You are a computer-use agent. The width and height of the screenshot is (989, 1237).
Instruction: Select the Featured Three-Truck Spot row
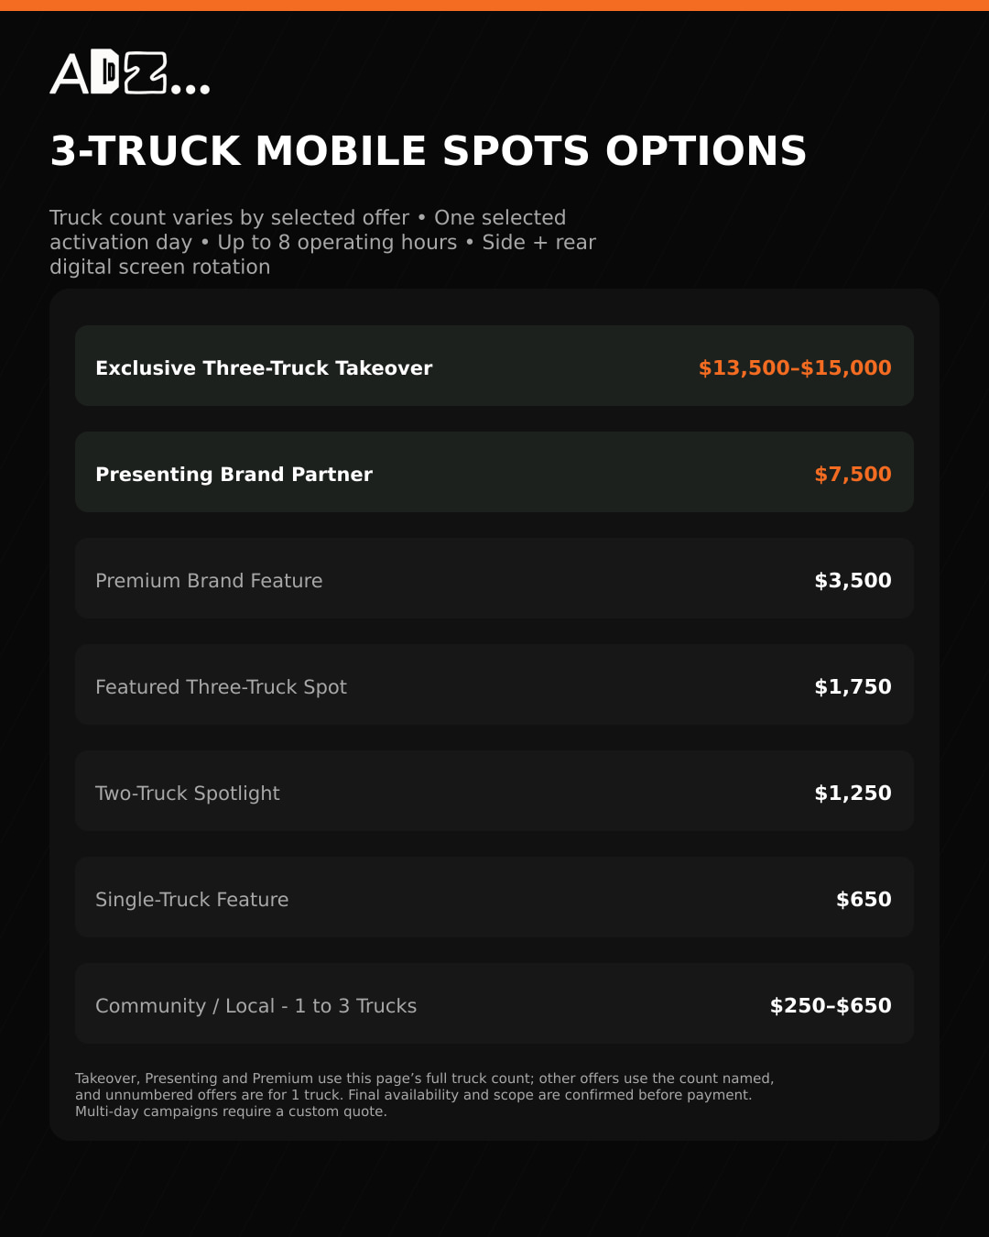(494, 684)
